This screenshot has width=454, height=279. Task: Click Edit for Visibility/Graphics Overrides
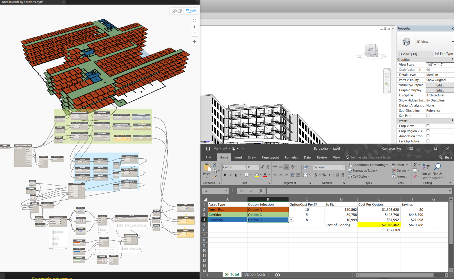[x=440, y=85]
